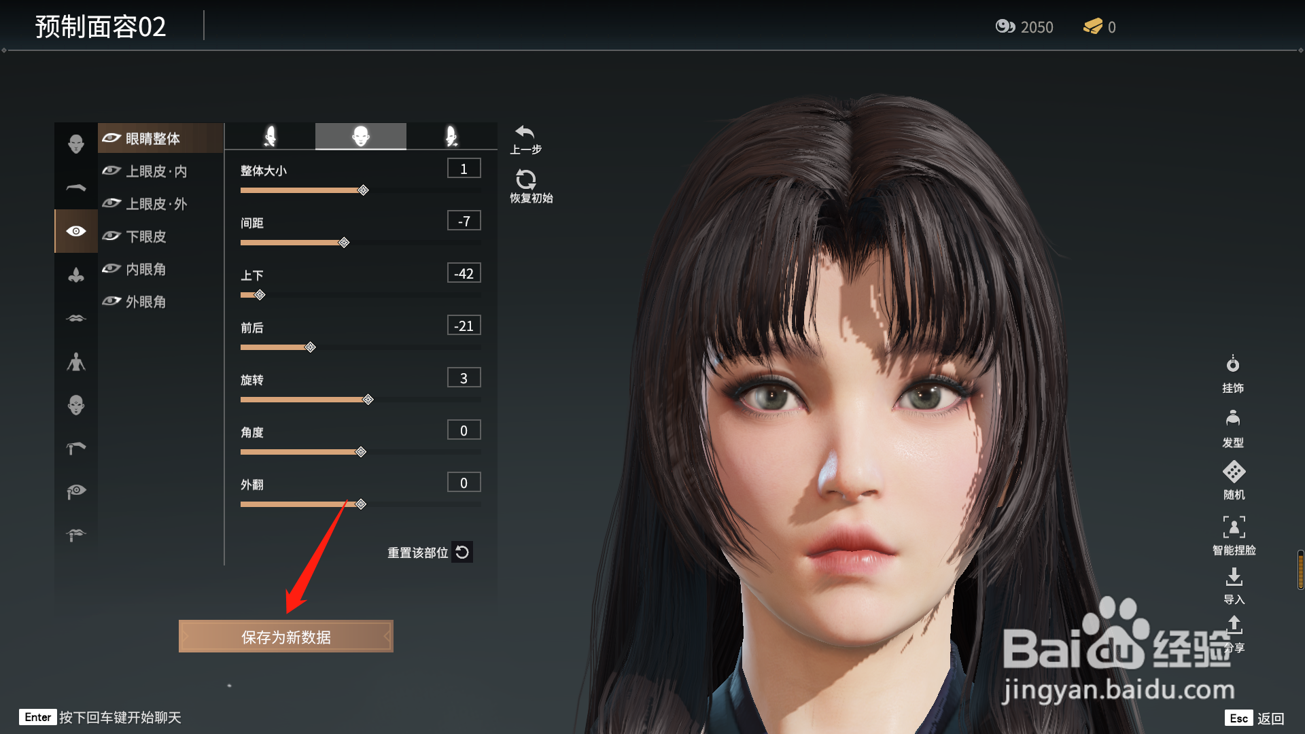This screenshot has width=1305, height=734.
Task: Select the nose category sidebar icon
Action: click(76, 275)
